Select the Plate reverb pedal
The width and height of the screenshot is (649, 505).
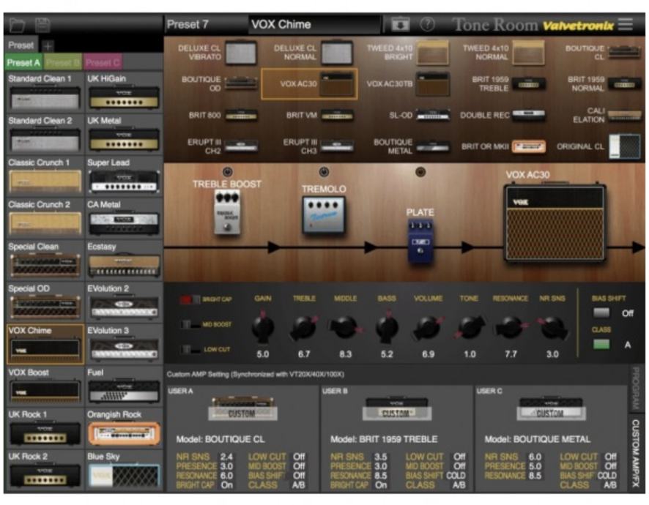[x=420, y=239]
